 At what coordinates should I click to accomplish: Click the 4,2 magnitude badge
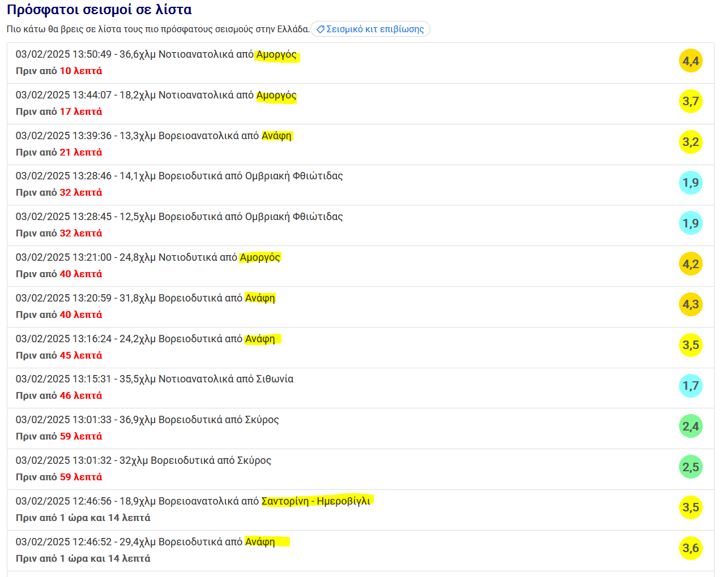click(x=691, y=264)
